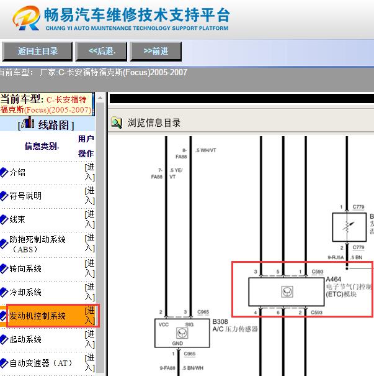Screen dimensions: 374x376
Task: Click the pencil icon next to 冷却系统
Action: pyautogui.click(x=4, y=292)
